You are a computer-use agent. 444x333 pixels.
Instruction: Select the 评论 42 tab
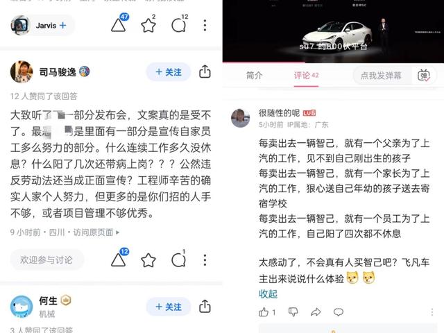(306, 76)
